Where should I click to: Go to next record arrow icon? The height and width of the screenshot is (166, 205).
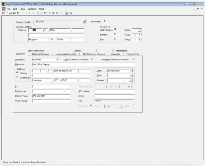[x=30, y=13]
